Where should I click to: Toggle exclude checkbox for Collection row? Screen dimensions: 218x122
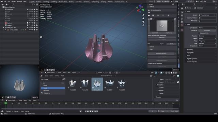tap(28, 9)
